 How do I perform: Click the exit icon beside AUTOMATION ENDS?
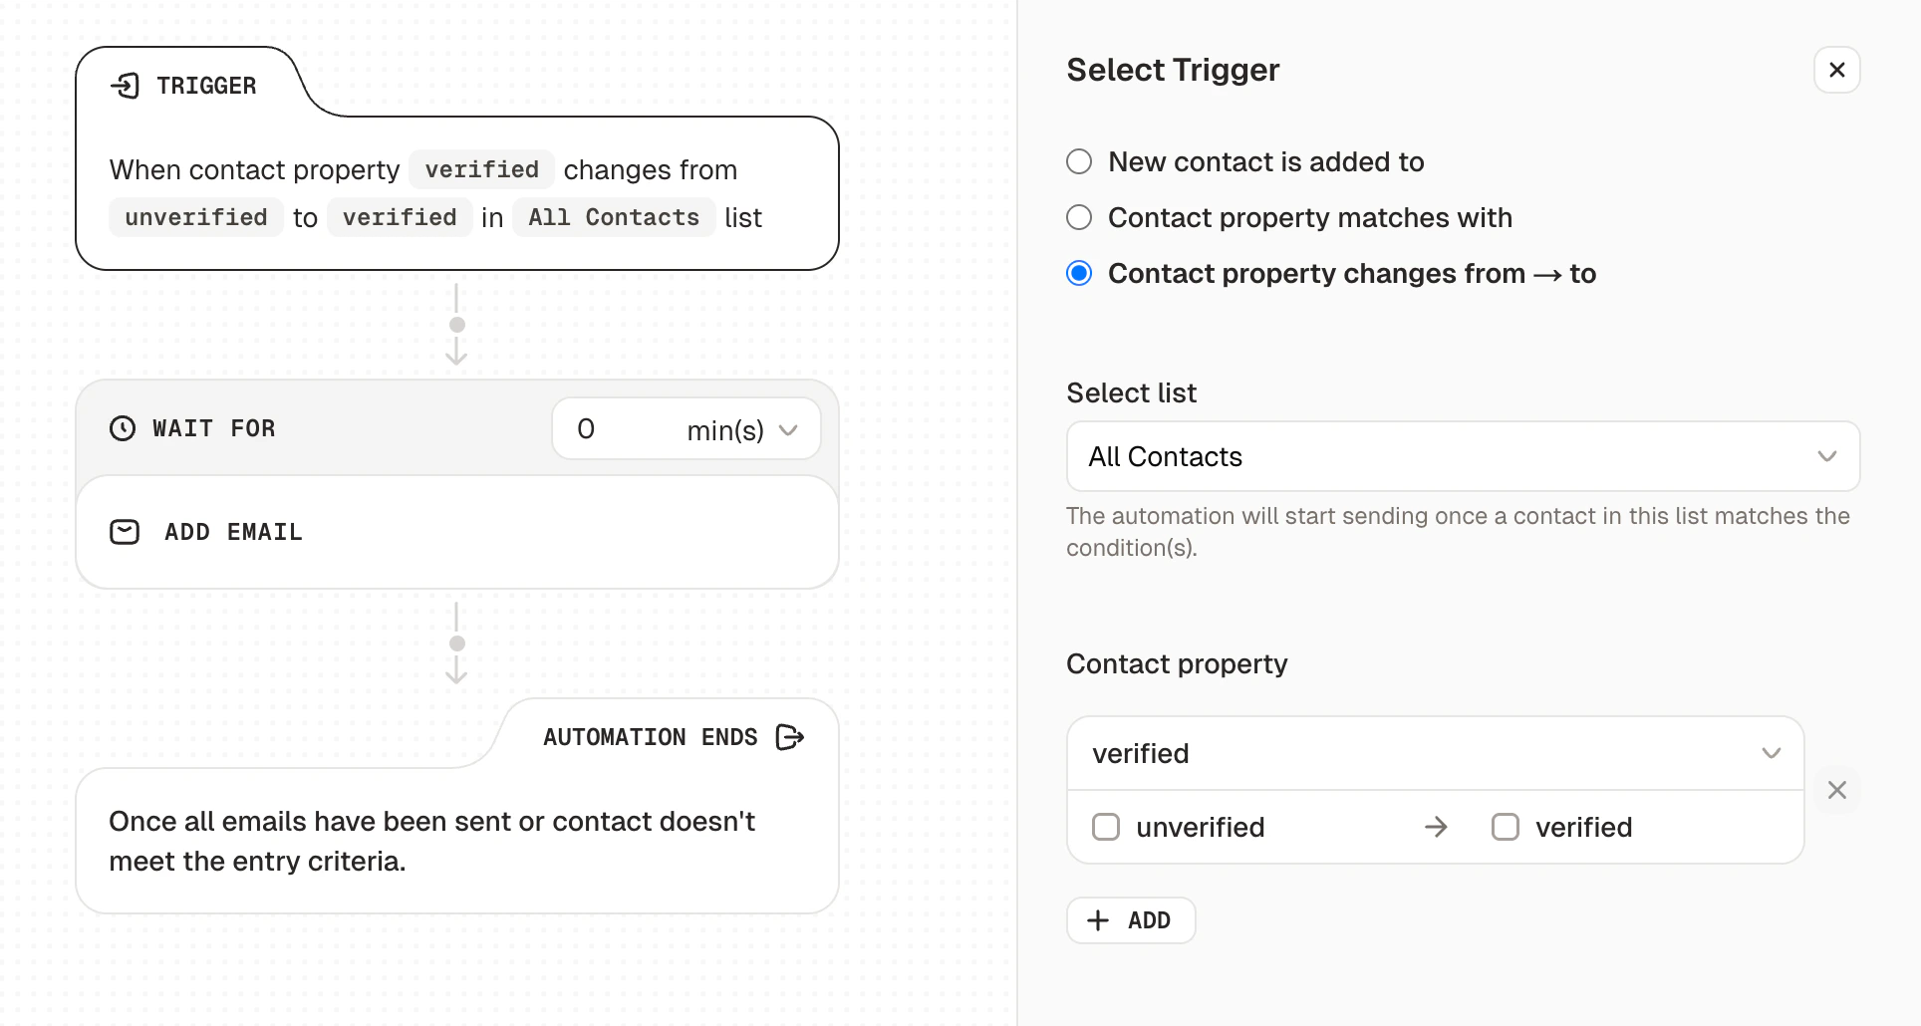point(789,737)
